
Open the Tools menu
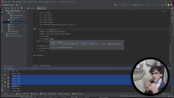click(40, 2)
